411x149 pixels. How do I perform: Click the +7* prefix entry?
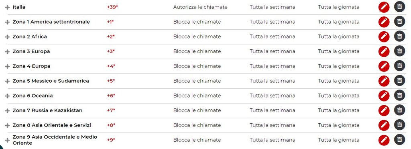point(111,110)
